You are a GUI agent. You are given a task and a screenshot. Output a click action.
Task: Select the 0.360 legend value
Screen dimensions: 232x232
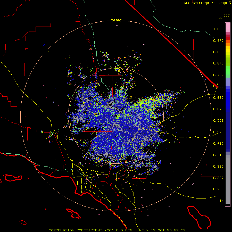click(x=218, y=167)
